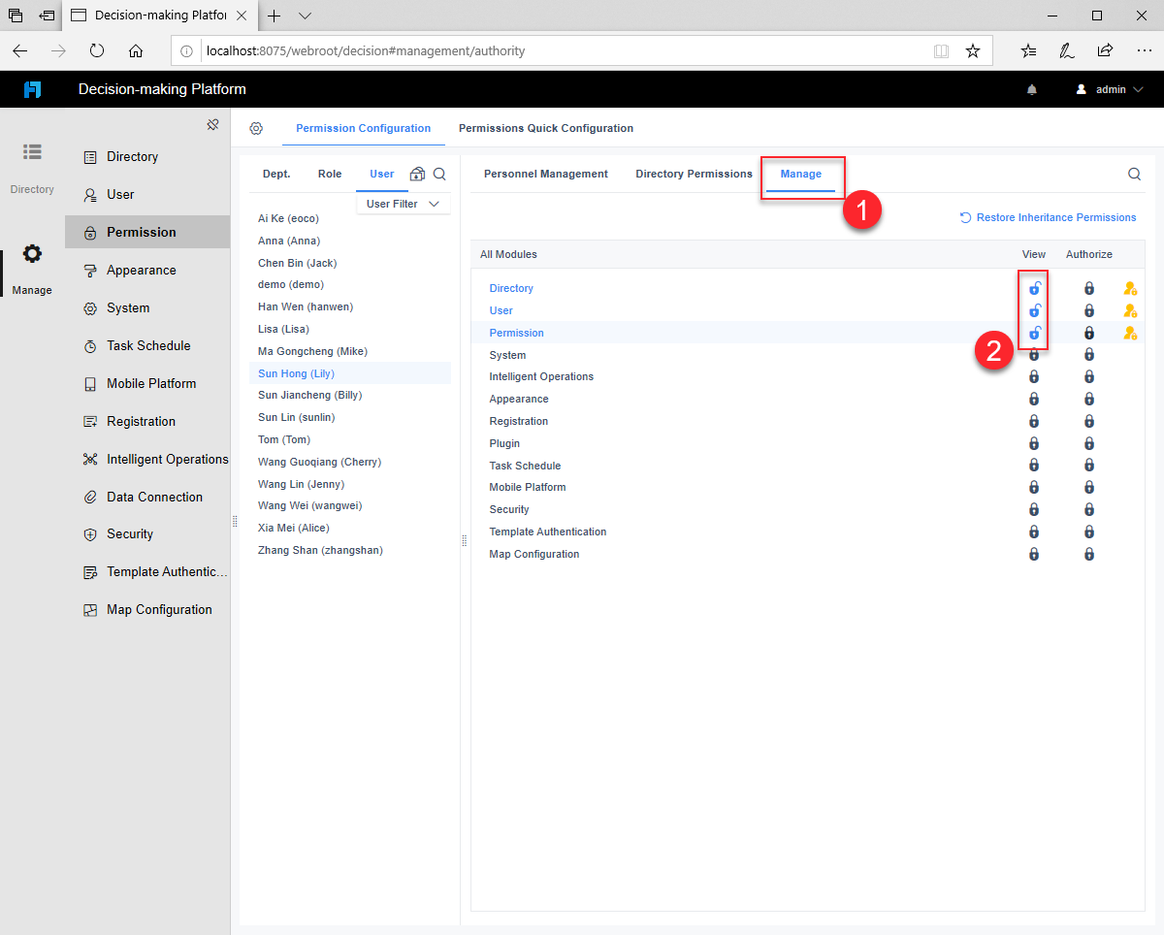Open the Permissions Quick Configuration tab

[x=546, y=127]
